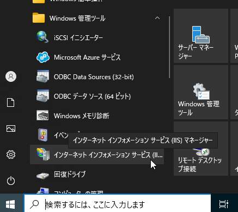
Task: Open ODBC データ ソース (64 ビット) icon
Action: 42,96
